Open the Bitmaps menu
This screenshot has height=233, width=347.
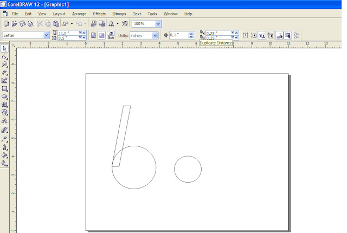(119, 14)
